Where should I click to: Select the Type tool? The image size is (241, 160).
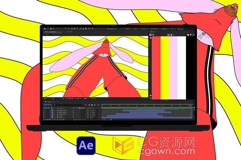point(77,29)
